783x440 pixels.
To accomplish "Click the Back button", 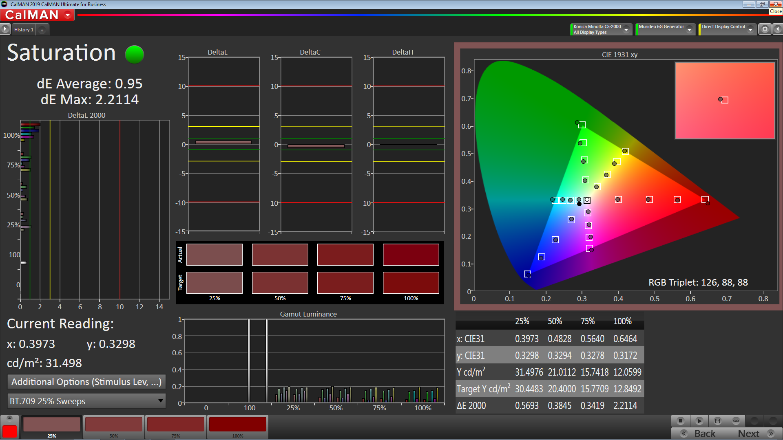I will (699, 434).
